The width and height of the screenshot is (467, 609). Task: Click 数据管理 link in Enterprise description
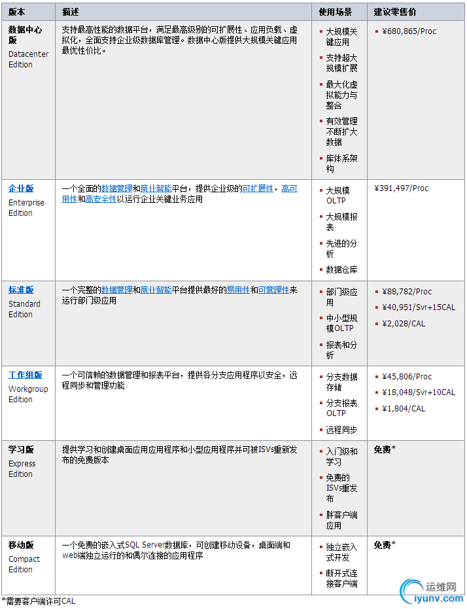(117, 189)
